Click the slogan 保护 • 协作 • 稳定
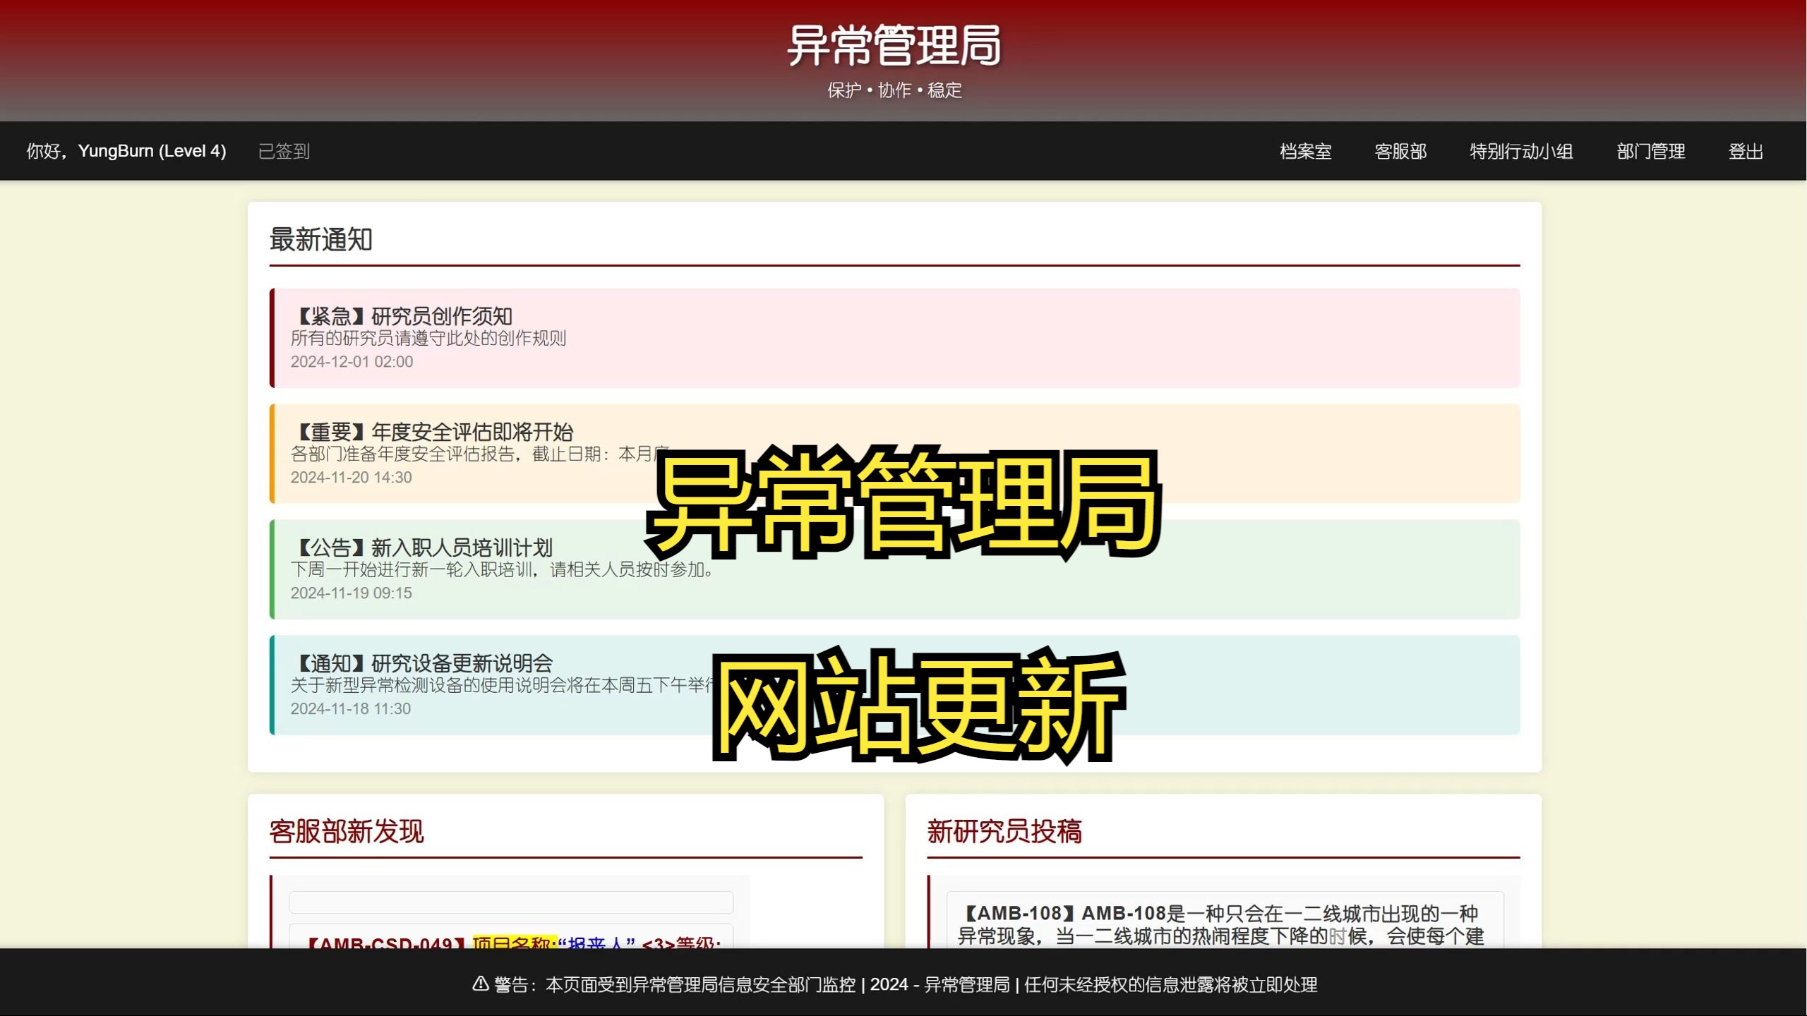The image size is (1807, 1016). click(894, 90)
